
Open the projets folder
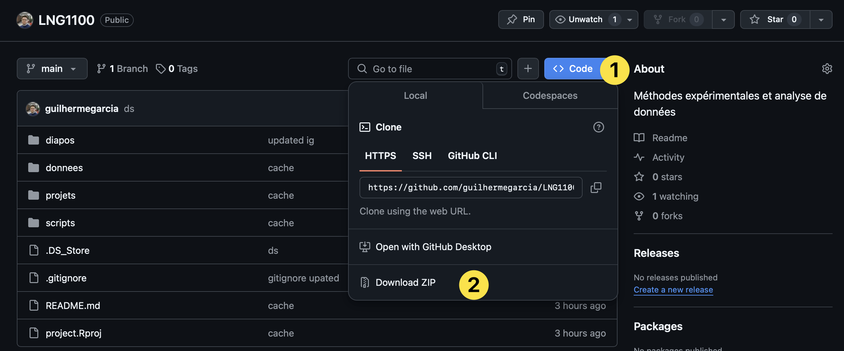click(x=60, y=195)
